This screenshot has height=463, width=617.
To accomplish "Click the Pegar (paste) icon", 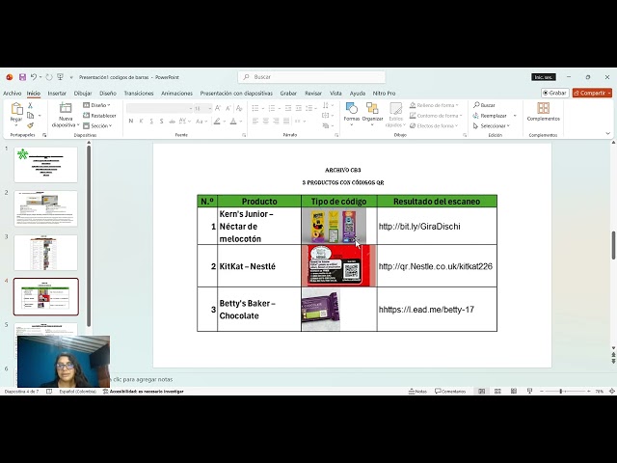I will 16,109.
